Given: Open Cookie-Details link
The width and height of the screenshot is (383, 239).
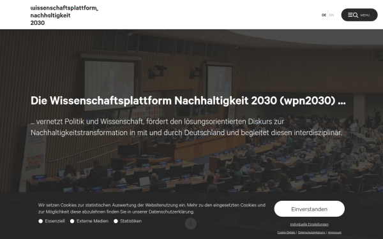Looking at the screenshot, I should (286, 233).
